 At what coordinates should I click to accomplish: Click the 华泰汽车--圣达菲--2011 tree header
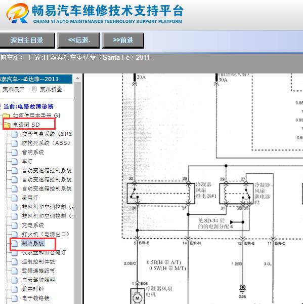click(x=36, y=79)
